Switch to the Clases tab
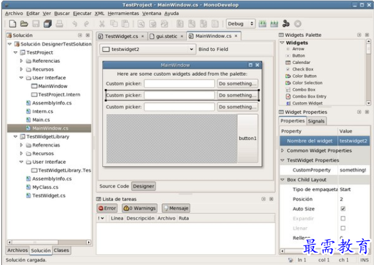 pos(62,250)
